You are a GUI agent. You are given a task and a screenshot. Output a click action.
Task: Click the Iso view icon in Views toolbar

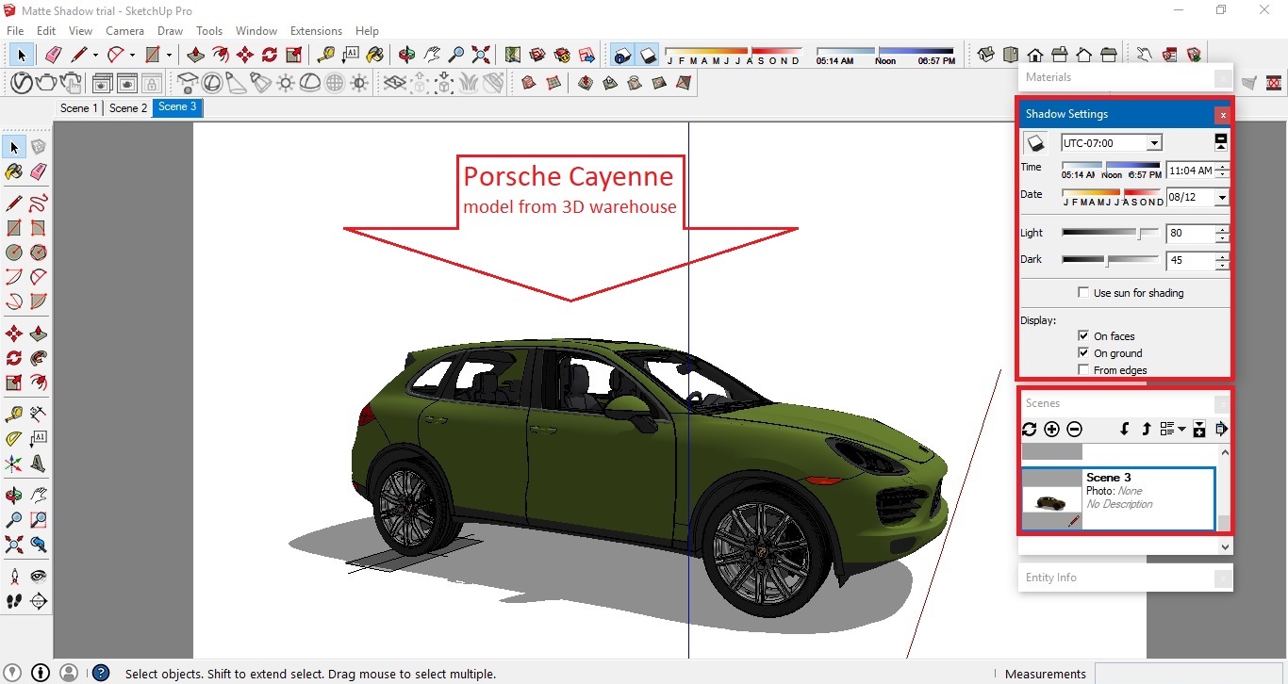click(986, 56)
